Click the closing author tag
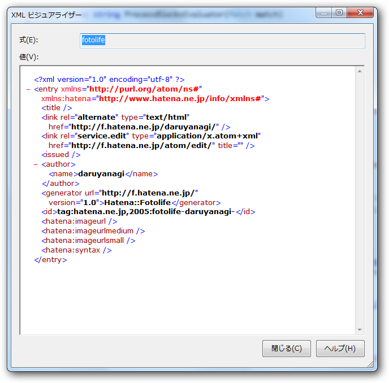 click(61, 184)
